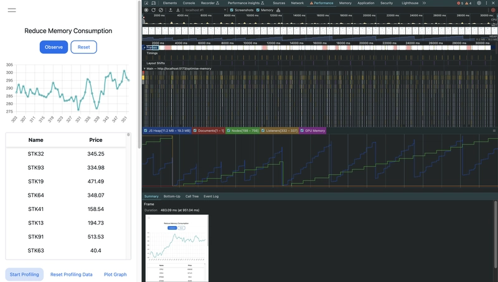
Task: Toggle the JS Heap counter checkbox
Action: (x=146, y=131)
